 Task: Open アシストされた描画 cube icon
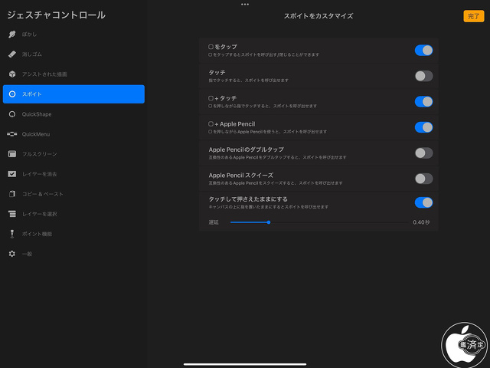[x=12, y=74]
